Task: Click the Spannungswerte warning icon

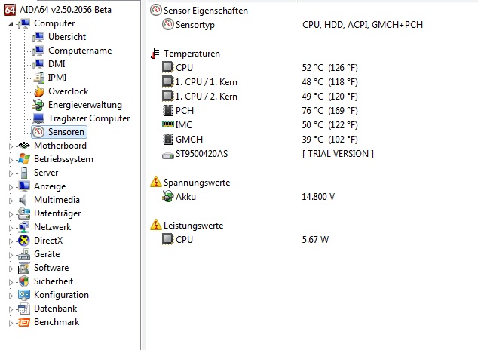Action: 156,183
